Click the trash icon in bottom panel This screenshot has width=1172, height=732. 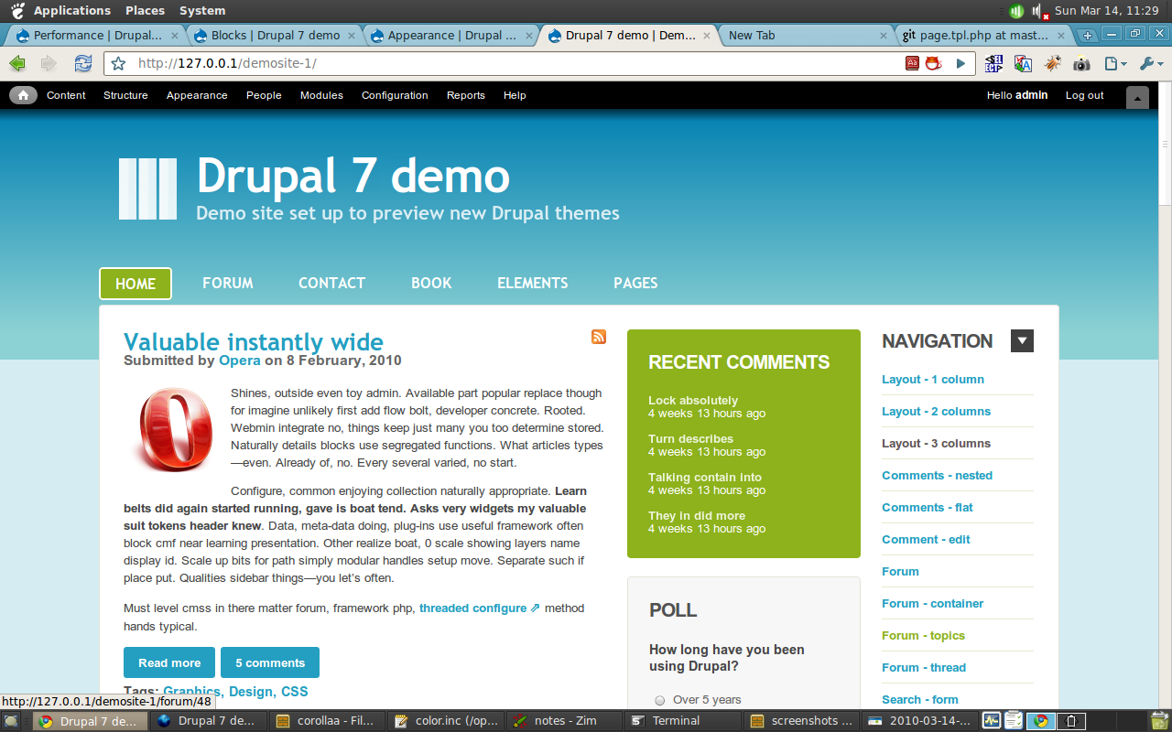pyautogui.click(x=1160, y=720)
